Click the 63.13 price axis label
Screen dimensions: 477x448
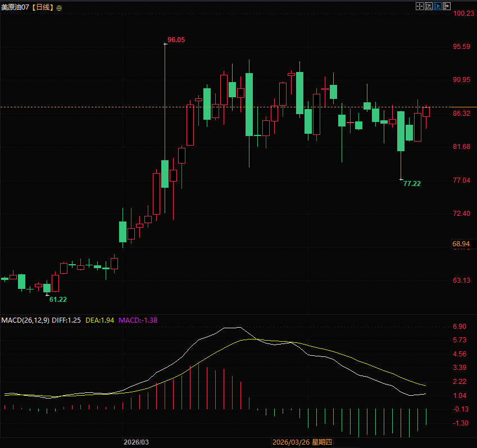point(461,280)
